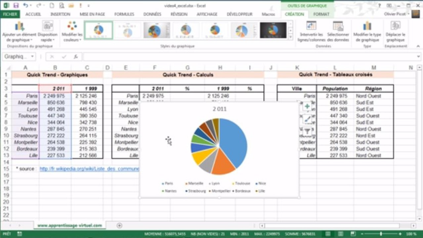423x238 pixels.
Task: Open the FICHIER tab
Action: 10,14
